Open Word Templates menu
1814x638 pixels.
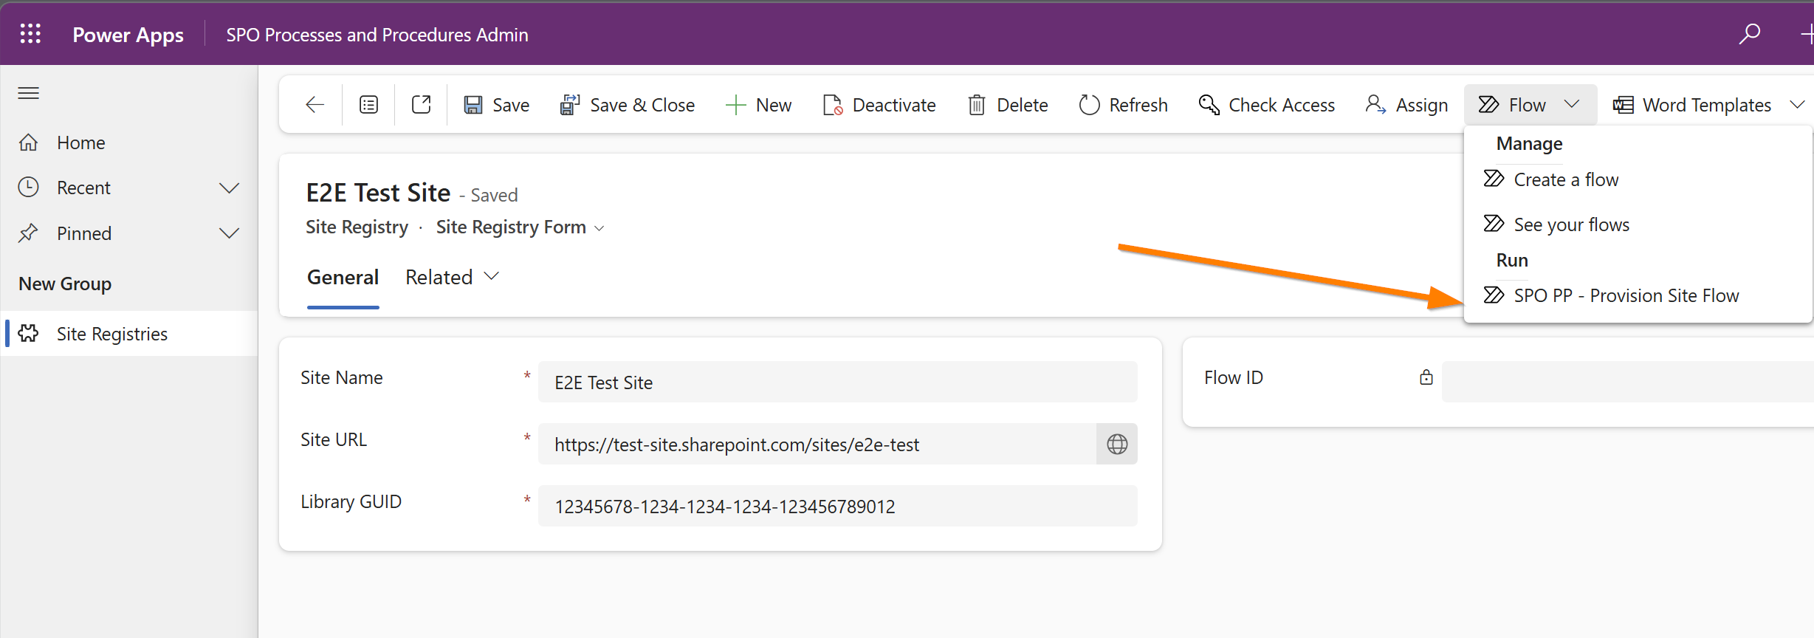(1692, 105)
